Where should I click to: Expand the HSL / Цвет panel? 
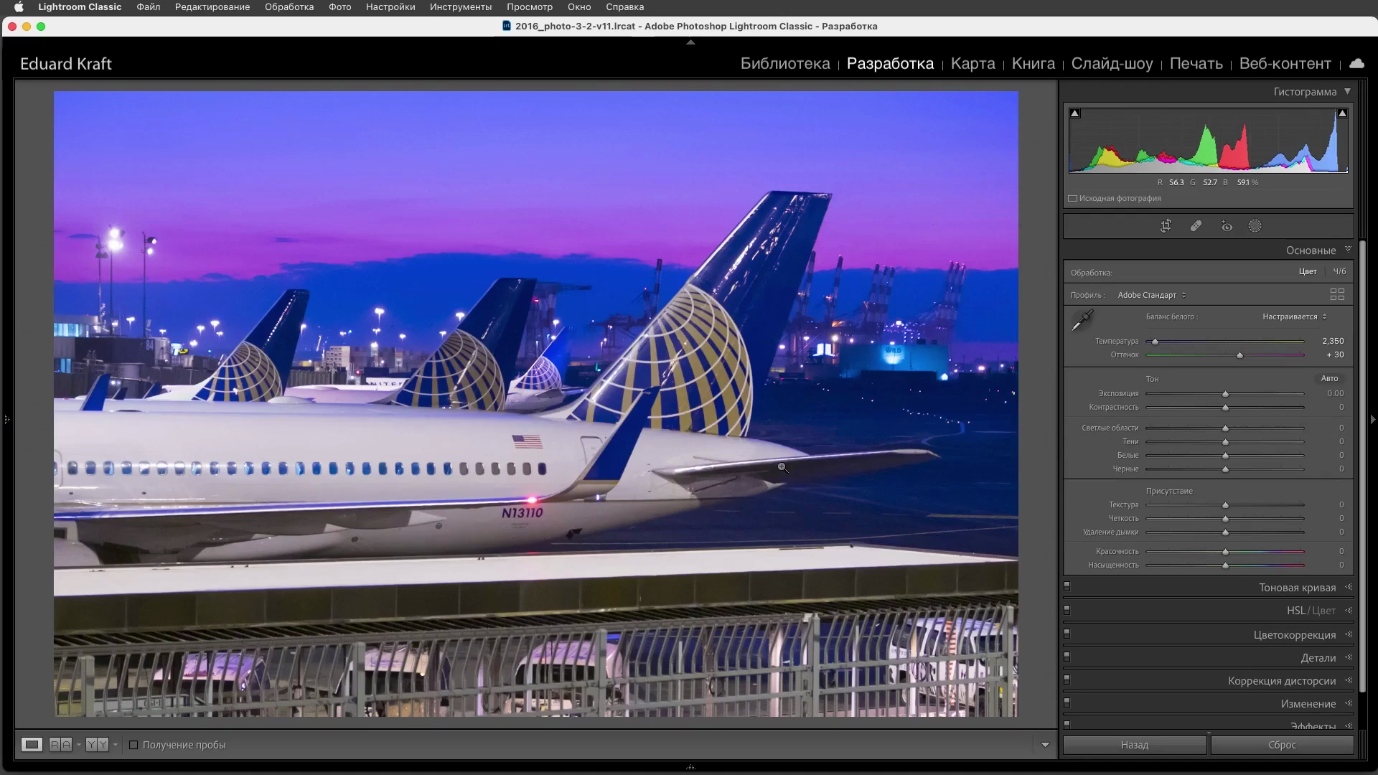click(1348, 611)
